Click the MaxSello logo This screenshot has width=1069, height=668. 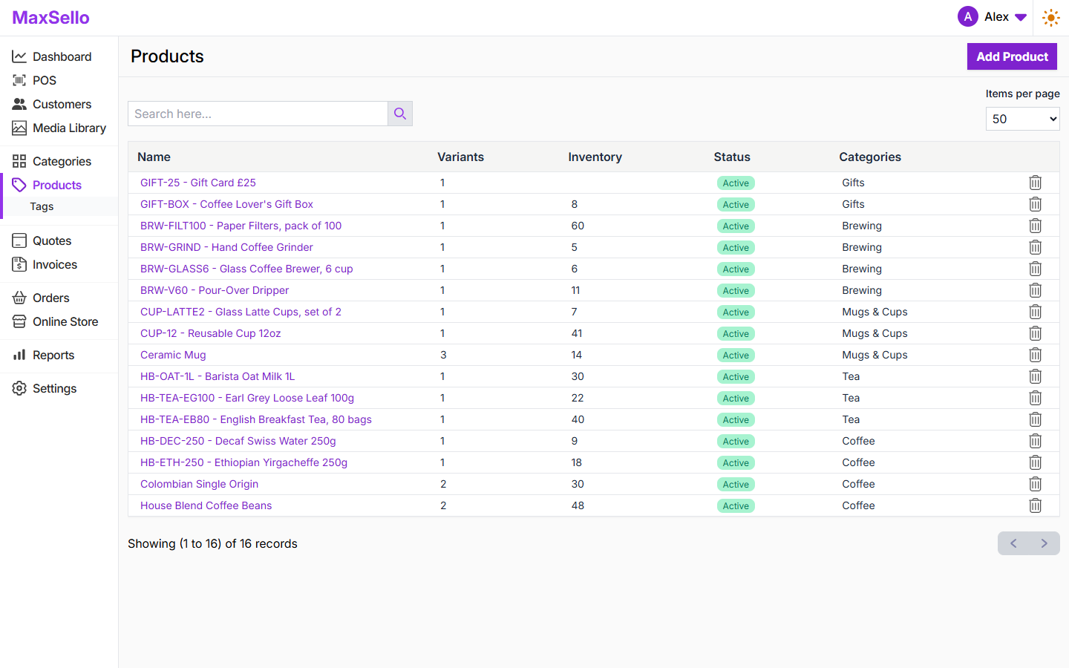pos(50,17)
